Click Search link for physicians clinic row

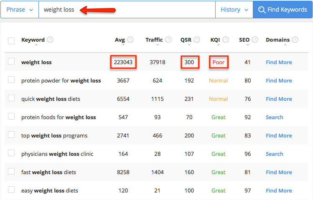pyautogui.click(x=275, y=154)
